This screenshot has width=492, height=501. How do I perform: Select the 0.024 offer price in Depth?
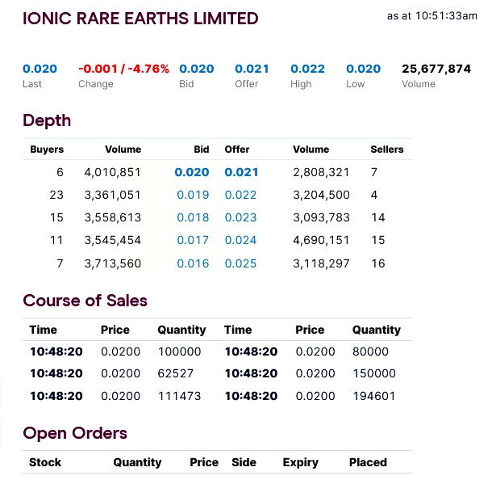pyautogui.click(x=240, y=240)
